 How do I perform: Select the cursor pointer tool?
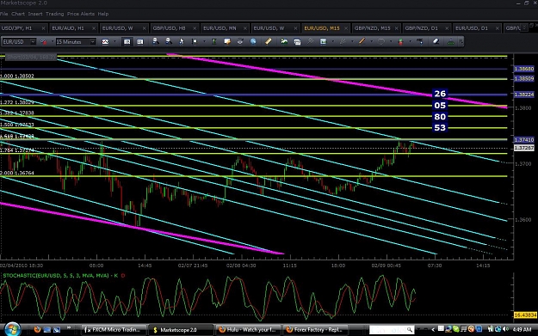click(182, 41)
